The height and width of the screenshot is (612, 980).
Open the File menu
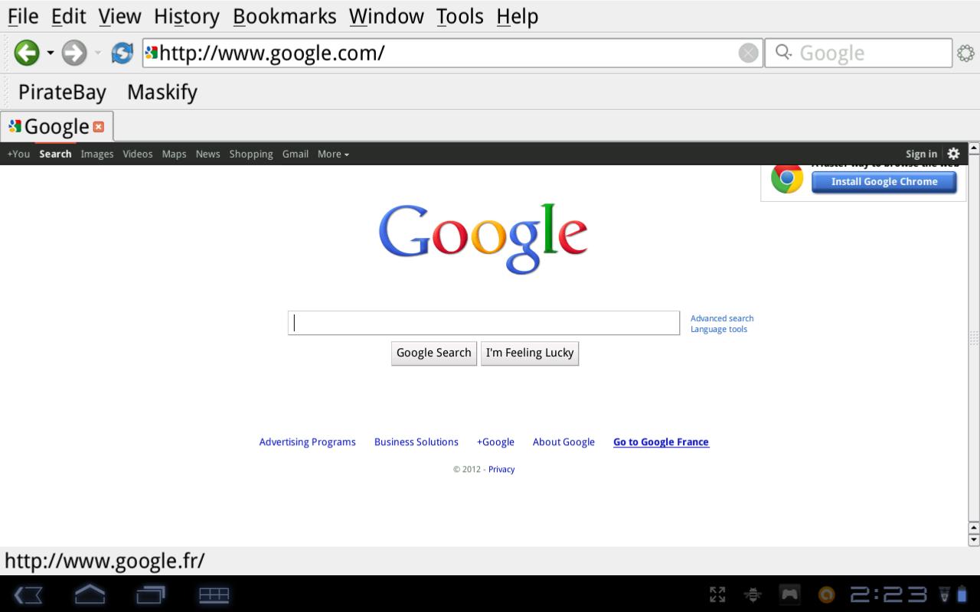[23, 16]
